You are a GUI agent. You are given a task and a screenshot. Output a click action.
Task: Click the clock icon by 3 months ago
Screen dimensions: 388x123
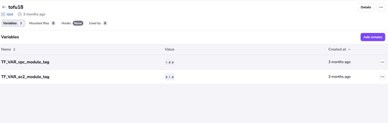(x=20, y=14)
